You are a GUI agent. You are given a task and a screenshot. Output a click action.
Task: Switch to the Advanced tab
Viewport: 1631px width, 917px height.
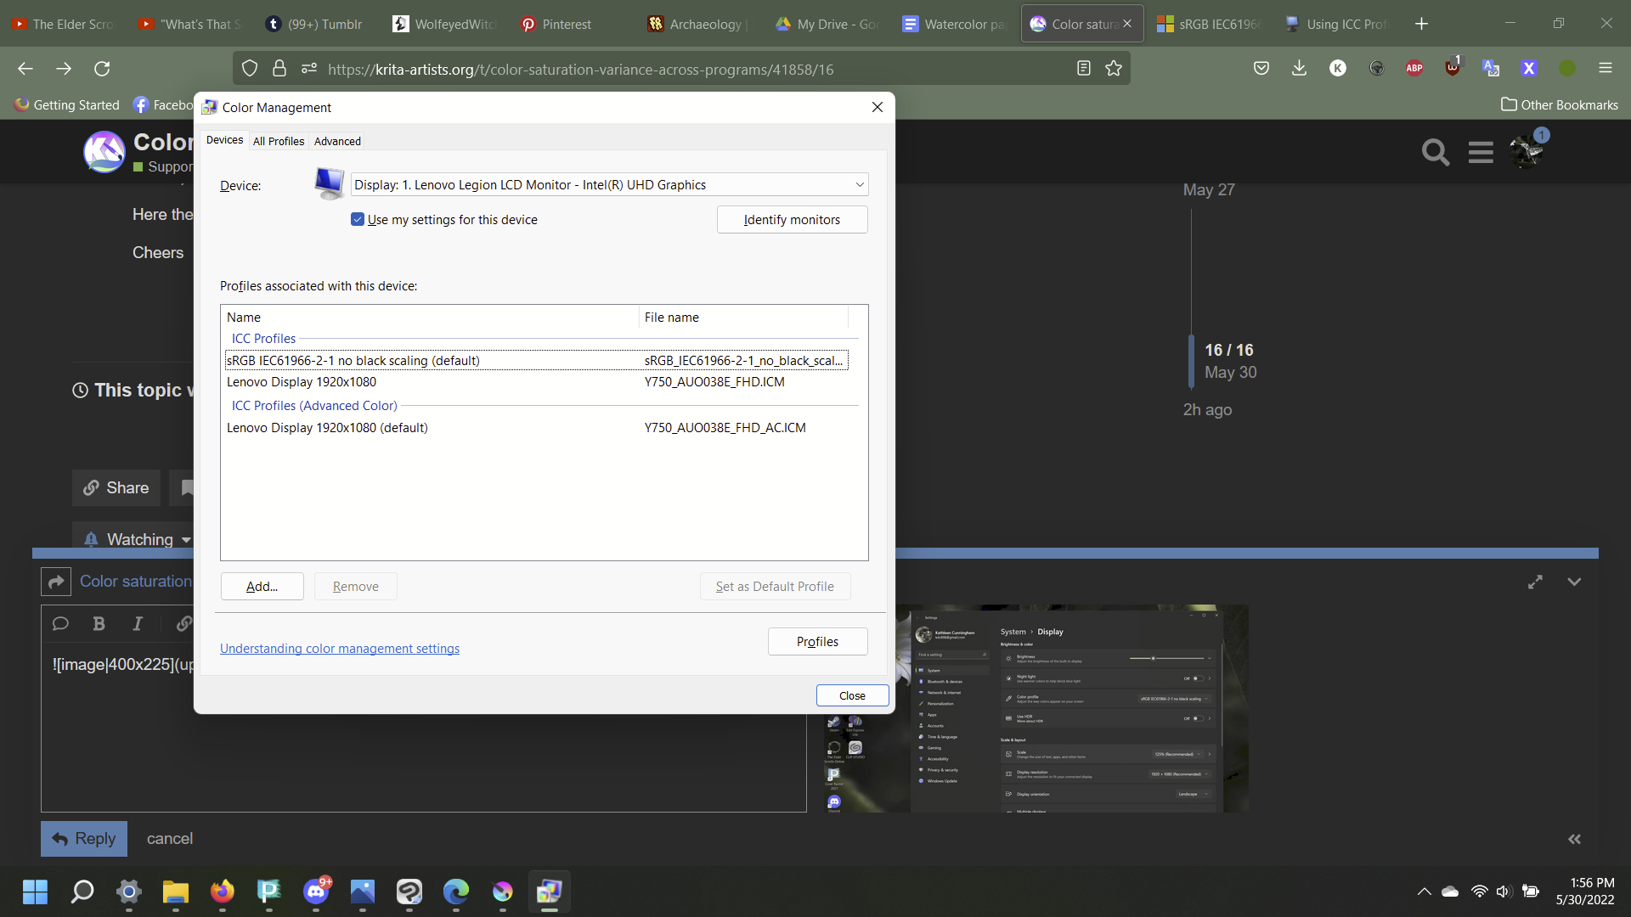337,142
